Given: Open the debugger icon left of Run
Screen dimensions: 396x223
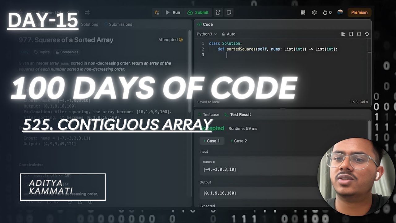Looking at the screenshot, I should coord(157,12).
